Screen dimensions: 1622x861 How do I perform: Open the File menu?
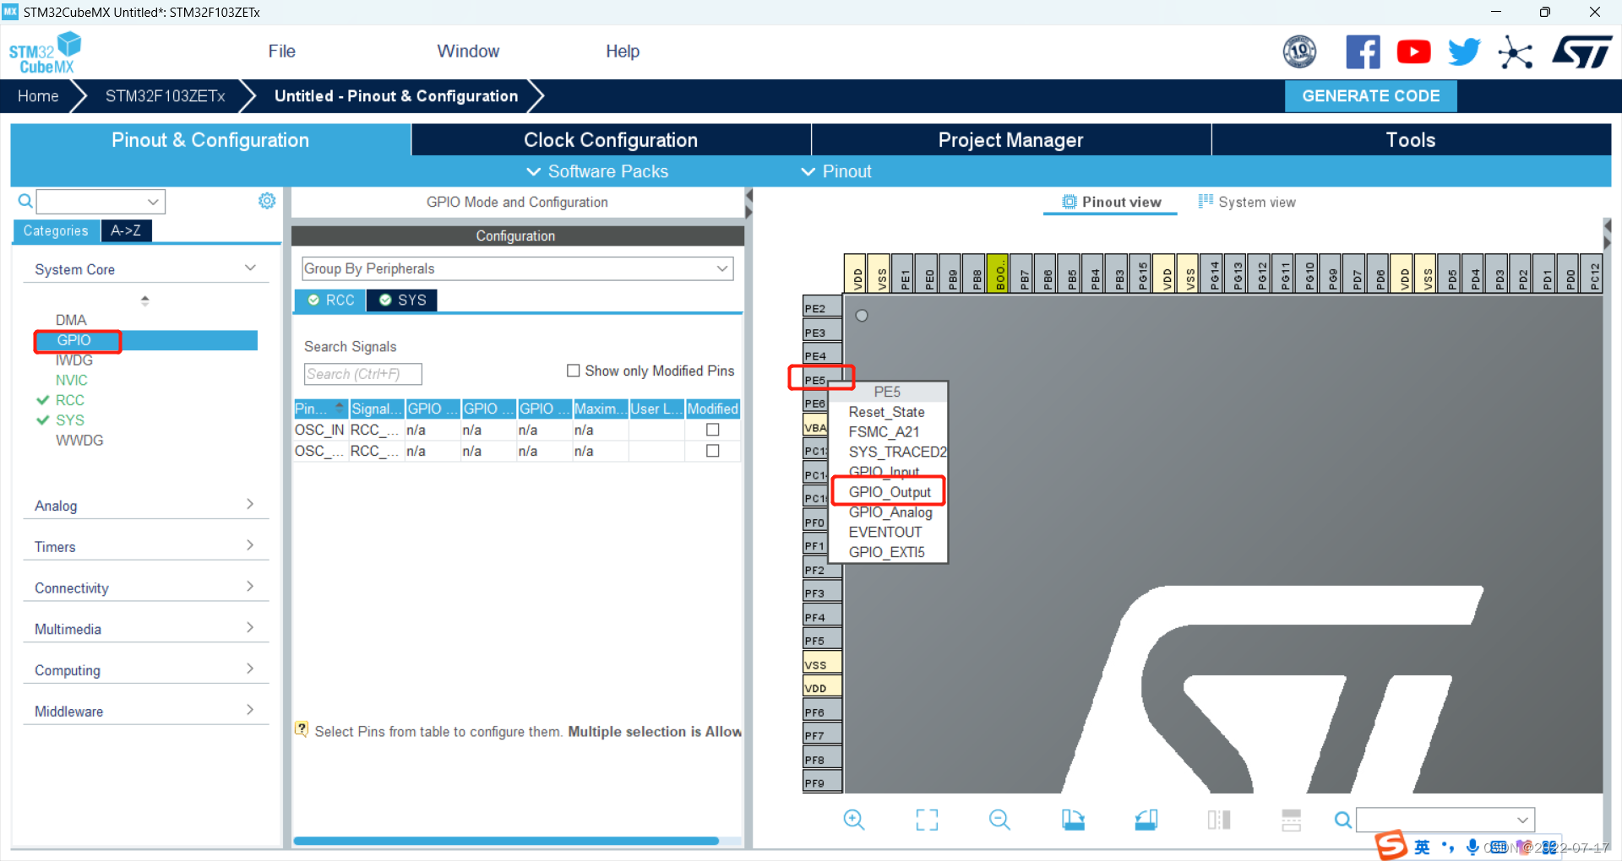point(281,51)
